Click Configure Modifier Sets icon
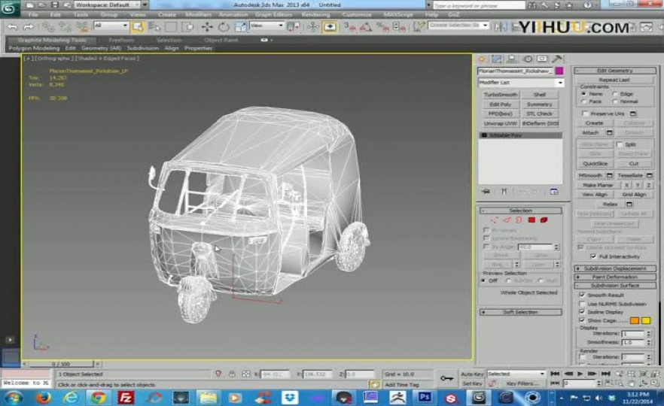 click(554, 192)
